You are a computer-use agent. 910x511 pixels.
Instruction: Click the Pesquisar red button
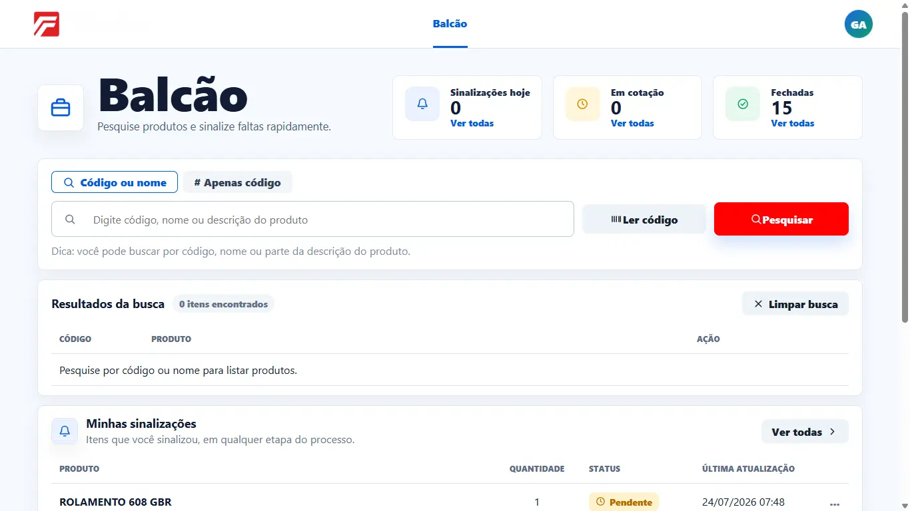tap(781, 219)
